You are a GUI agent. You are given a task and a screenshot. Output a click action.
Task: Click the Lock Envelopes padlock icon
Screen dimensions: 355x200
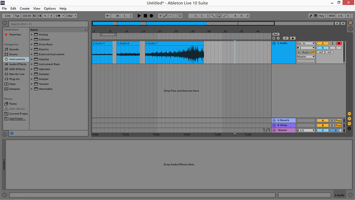coord(293,38)
